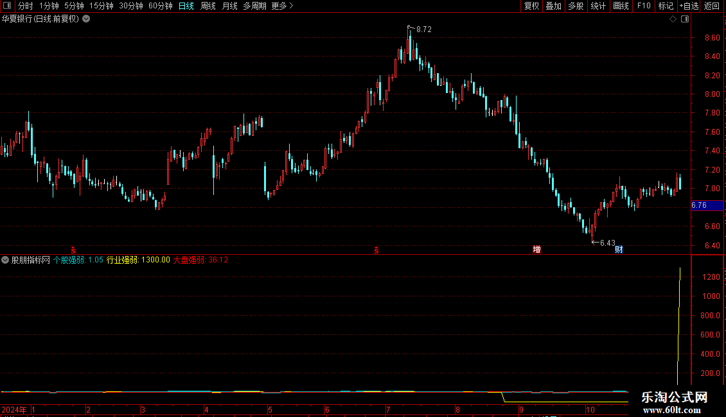Click 多股 multi-stock button
The image size is (726, 417).
576,6
